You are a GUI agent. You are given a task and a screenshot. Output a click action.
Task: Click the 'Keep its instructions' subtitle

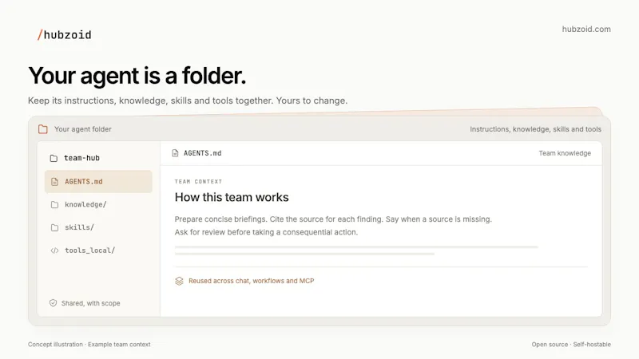(188, 101)
